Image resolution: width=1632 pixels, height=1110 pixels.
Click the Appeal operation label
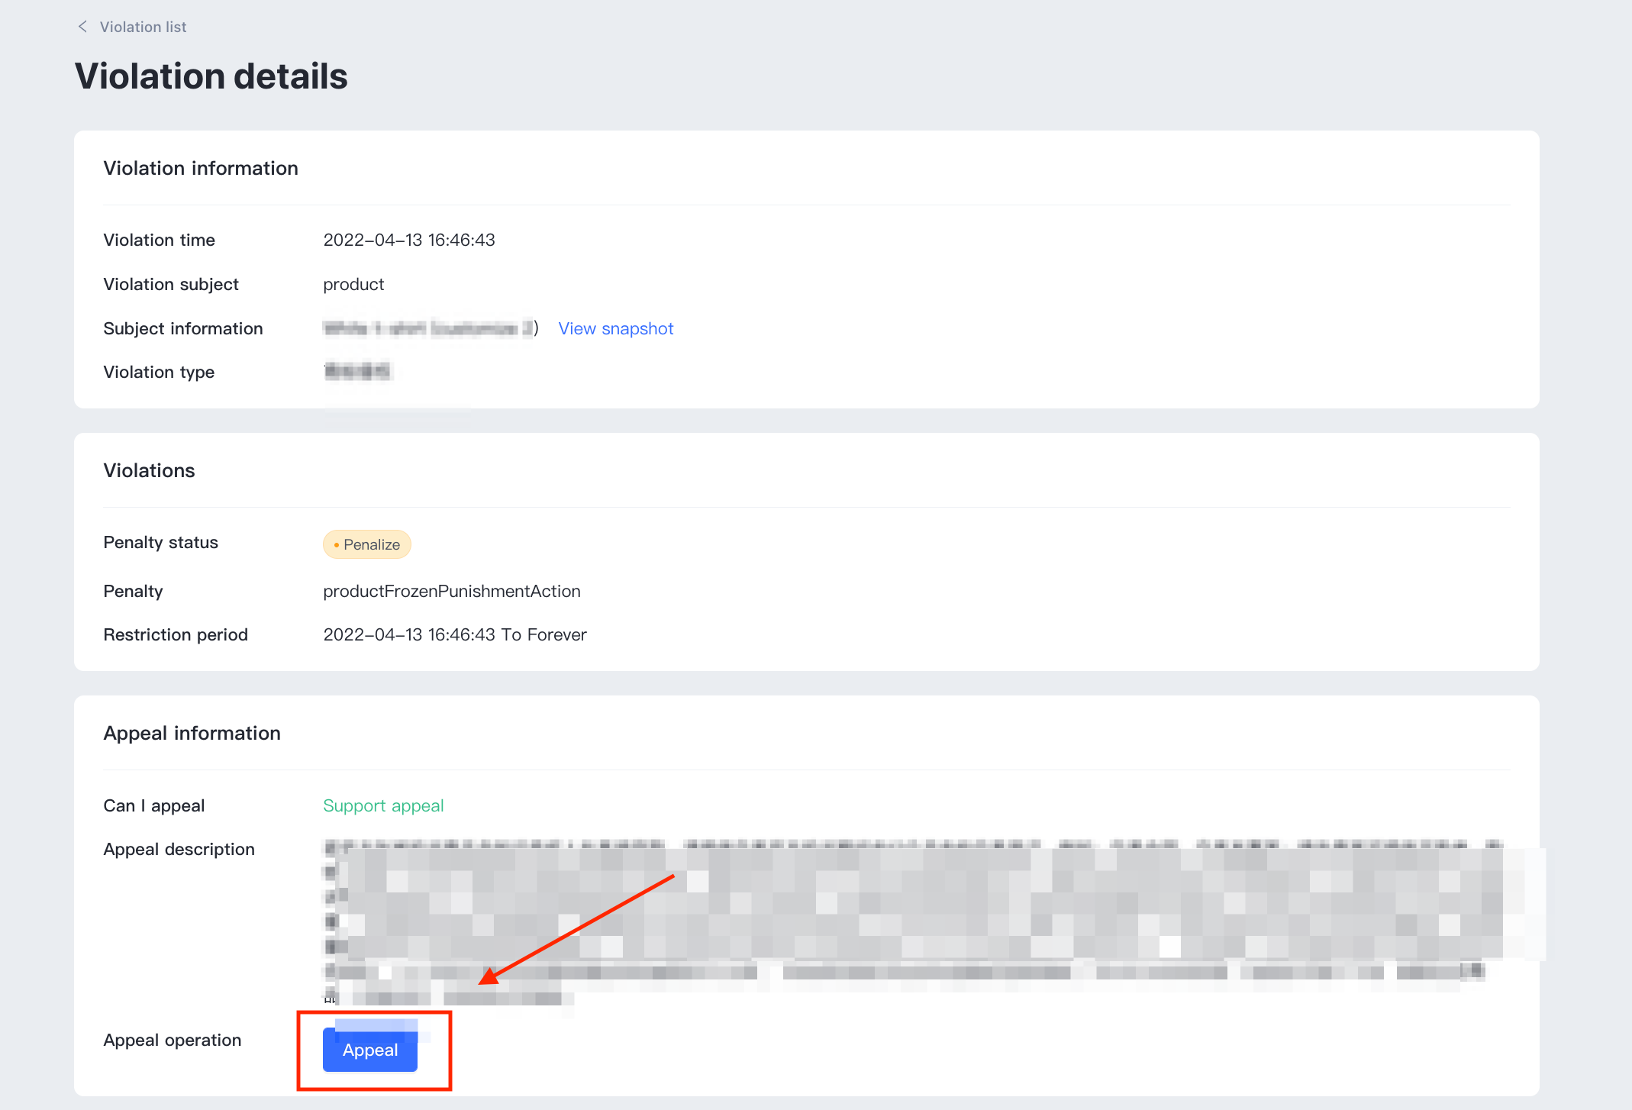tap(172, 1040)
